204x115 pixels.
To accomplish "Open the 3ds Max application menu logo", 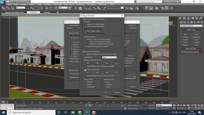I will 3,3.
